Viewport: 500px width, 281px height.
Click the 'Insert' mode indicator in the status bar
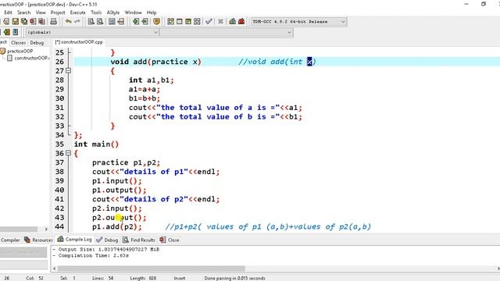(x=180, y=278)
